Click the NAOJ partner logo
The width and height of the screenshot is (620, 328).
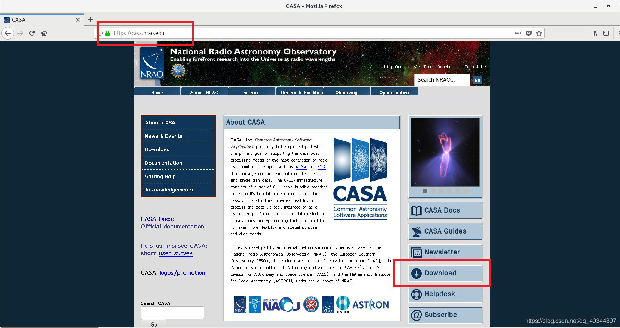[281, 304]
